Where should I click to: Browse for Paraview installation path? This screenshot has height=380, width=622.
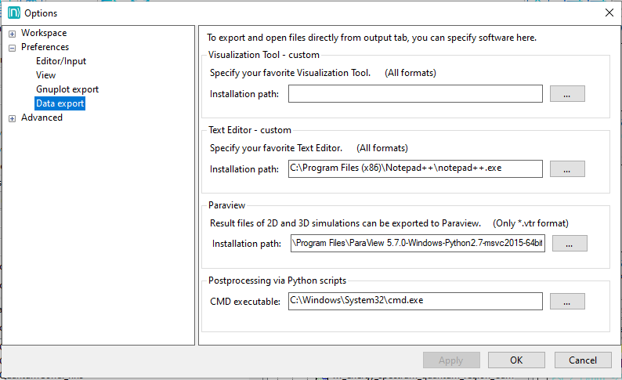[x=570, y=244]
